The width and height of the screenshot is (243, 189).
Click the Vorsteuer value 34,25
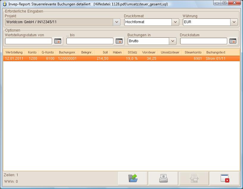152,59
